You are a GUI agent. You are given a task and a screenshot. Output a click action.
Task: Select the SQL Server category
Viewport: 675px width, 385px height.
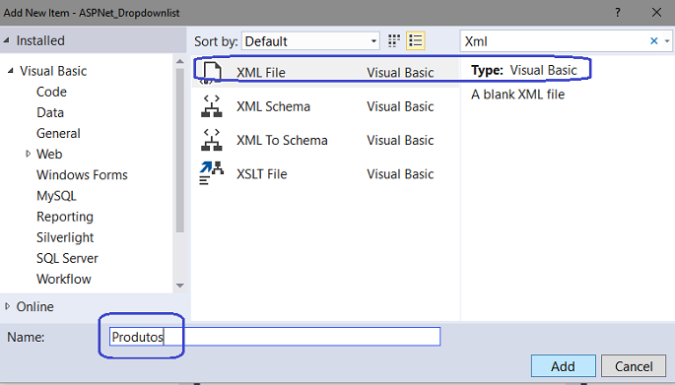(x=67, y=258)
